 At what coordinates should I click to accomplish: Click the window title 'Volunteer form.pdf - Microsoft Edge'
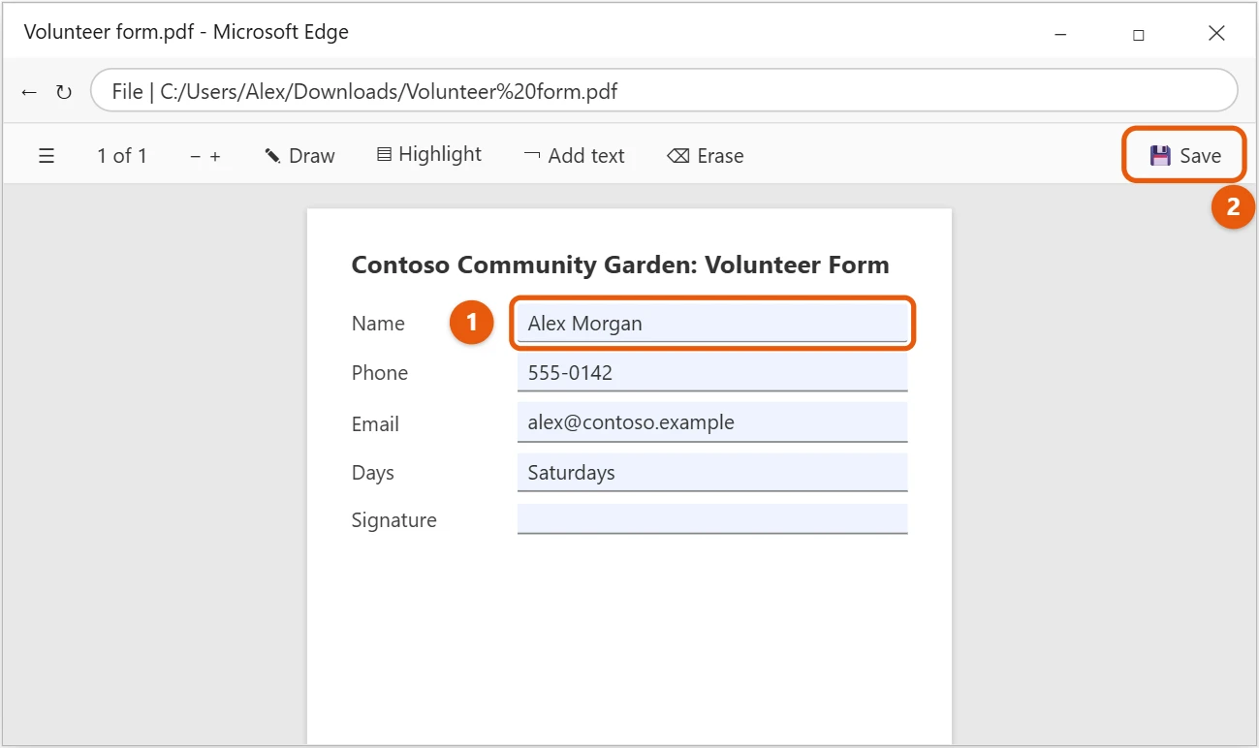tap(186, 32)
